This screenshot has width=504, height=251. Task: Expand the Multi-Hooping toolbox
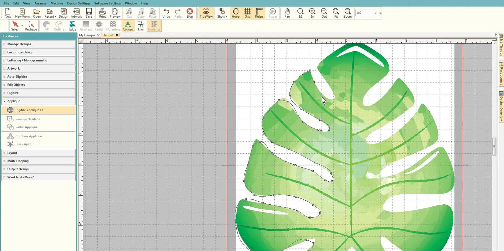coord(38,161)
